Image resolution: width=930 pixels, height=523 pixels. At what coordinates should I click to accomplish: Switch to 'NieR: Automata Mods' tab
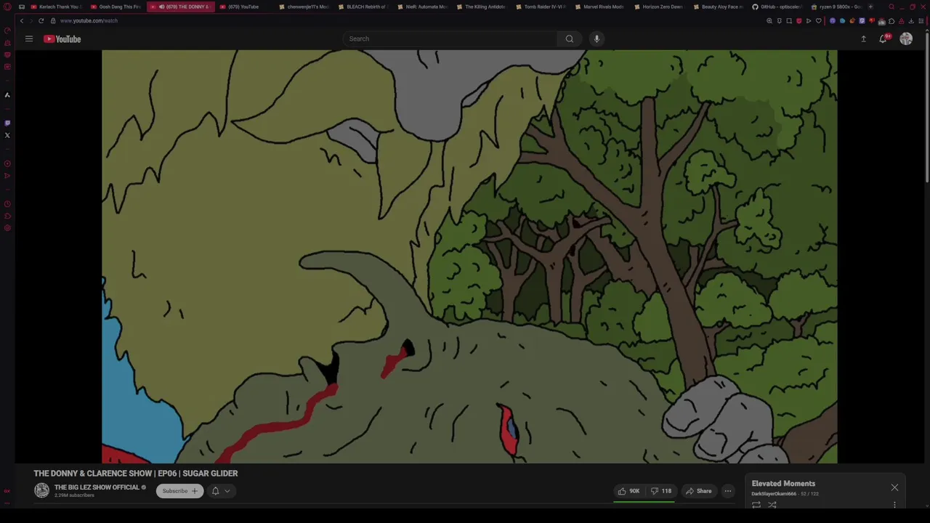[423, 7]
